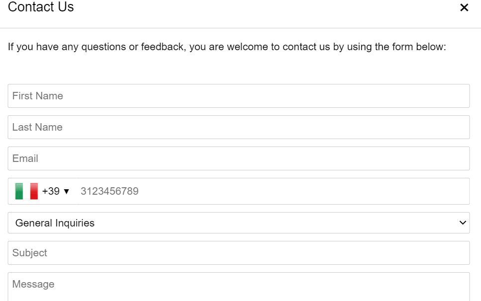Click the 'Last Name' placeholder text
The image size is (481, 301).
[37, 127]
